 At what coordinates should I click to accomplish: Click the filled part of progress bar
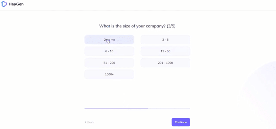pos(116,109)
